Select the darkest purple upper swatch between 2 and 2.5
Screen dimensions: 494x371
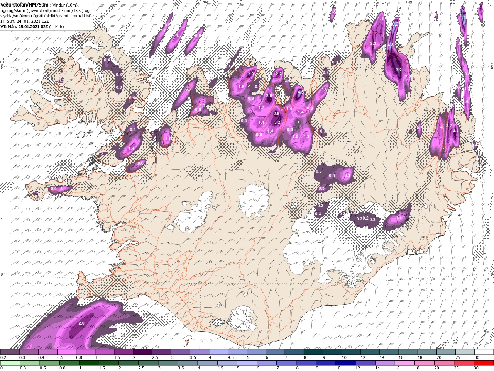pyautogui.click(x=142, y=352)
